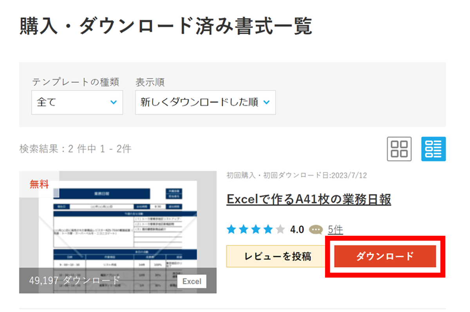Screen dimensions: 470x312
Task: Click 初回購入・初回ダウンロード日:2023/7/12 text
Action: click(x=296, y=175)
